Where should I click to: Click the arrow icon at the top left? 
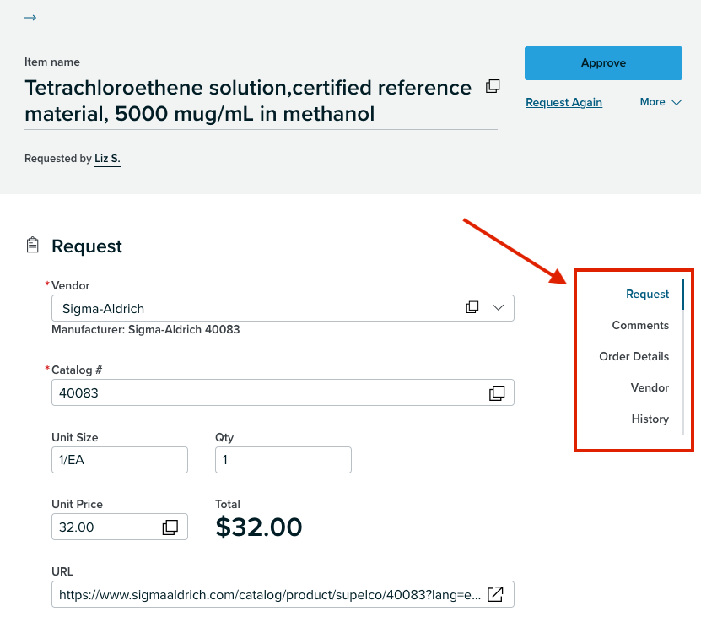[x=30, y=18]
